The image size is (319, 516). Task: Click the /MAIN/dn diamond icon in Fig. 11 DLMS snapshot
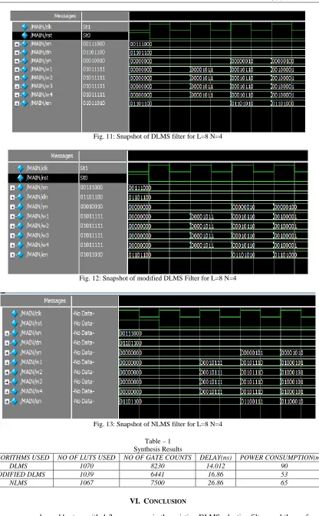pyautogui.click(x=25, y=52)
